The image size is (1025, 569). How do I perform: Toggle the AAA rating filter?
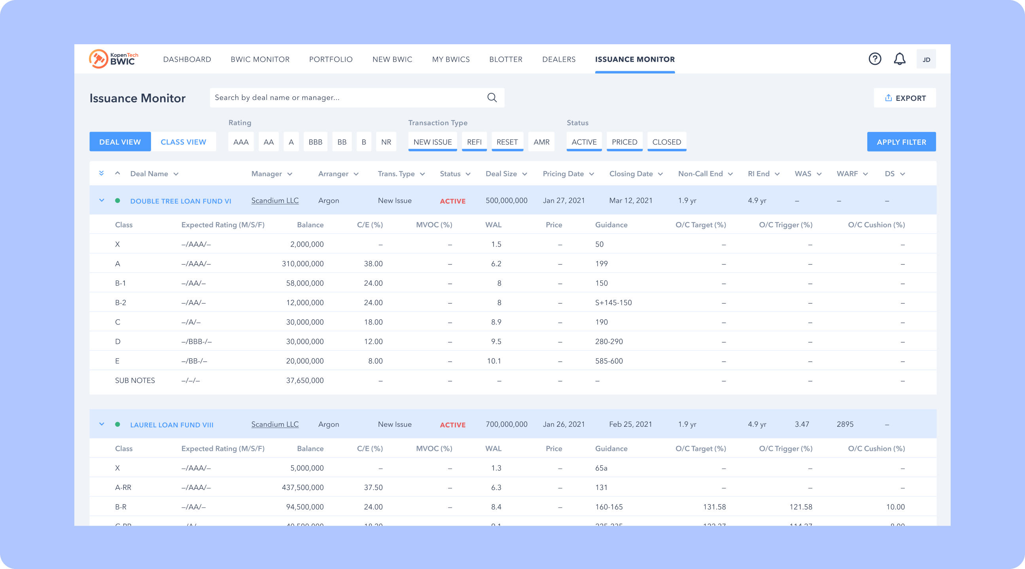tap(241, 142)
